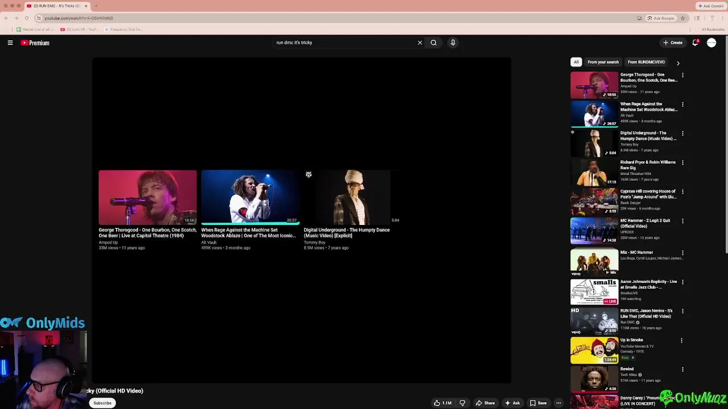The width and height of the screenshot is (728, 409).
Task: Open the All Bookmarks folder
Action: [x=711, y=30]
